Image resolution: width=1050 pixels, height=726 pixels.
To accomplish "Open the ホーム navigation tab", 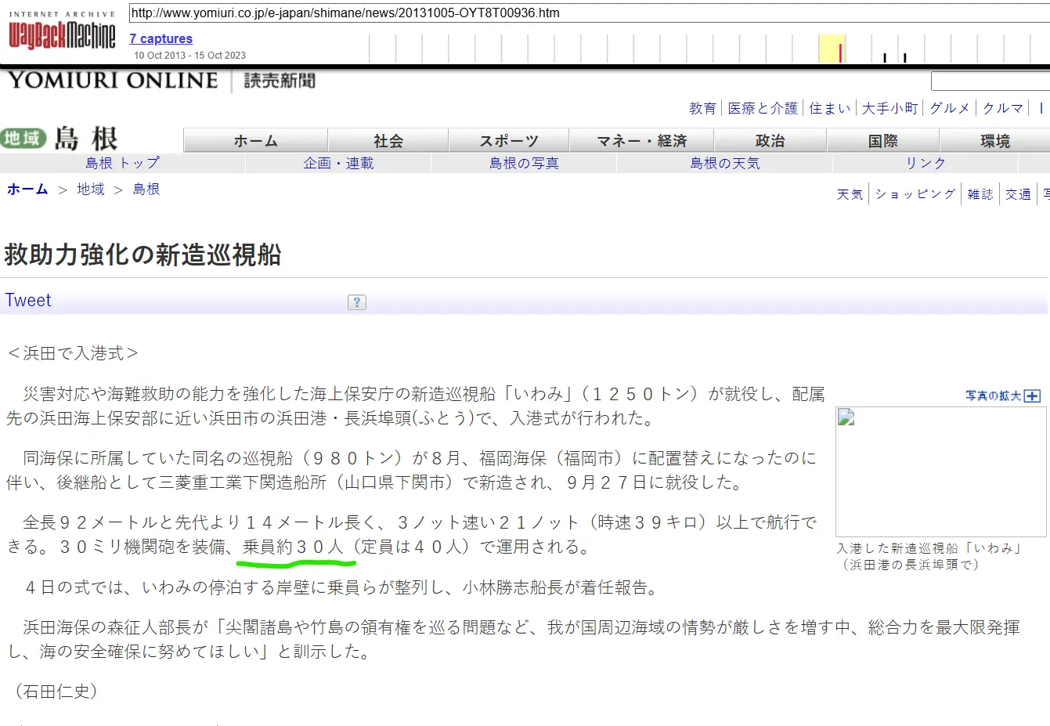I will coord(255,141).
